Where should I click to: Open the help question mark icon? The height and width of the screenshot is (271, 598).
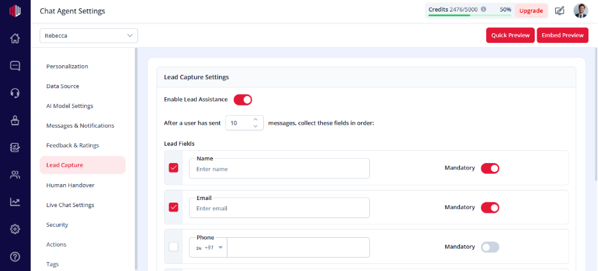(15, 256)
